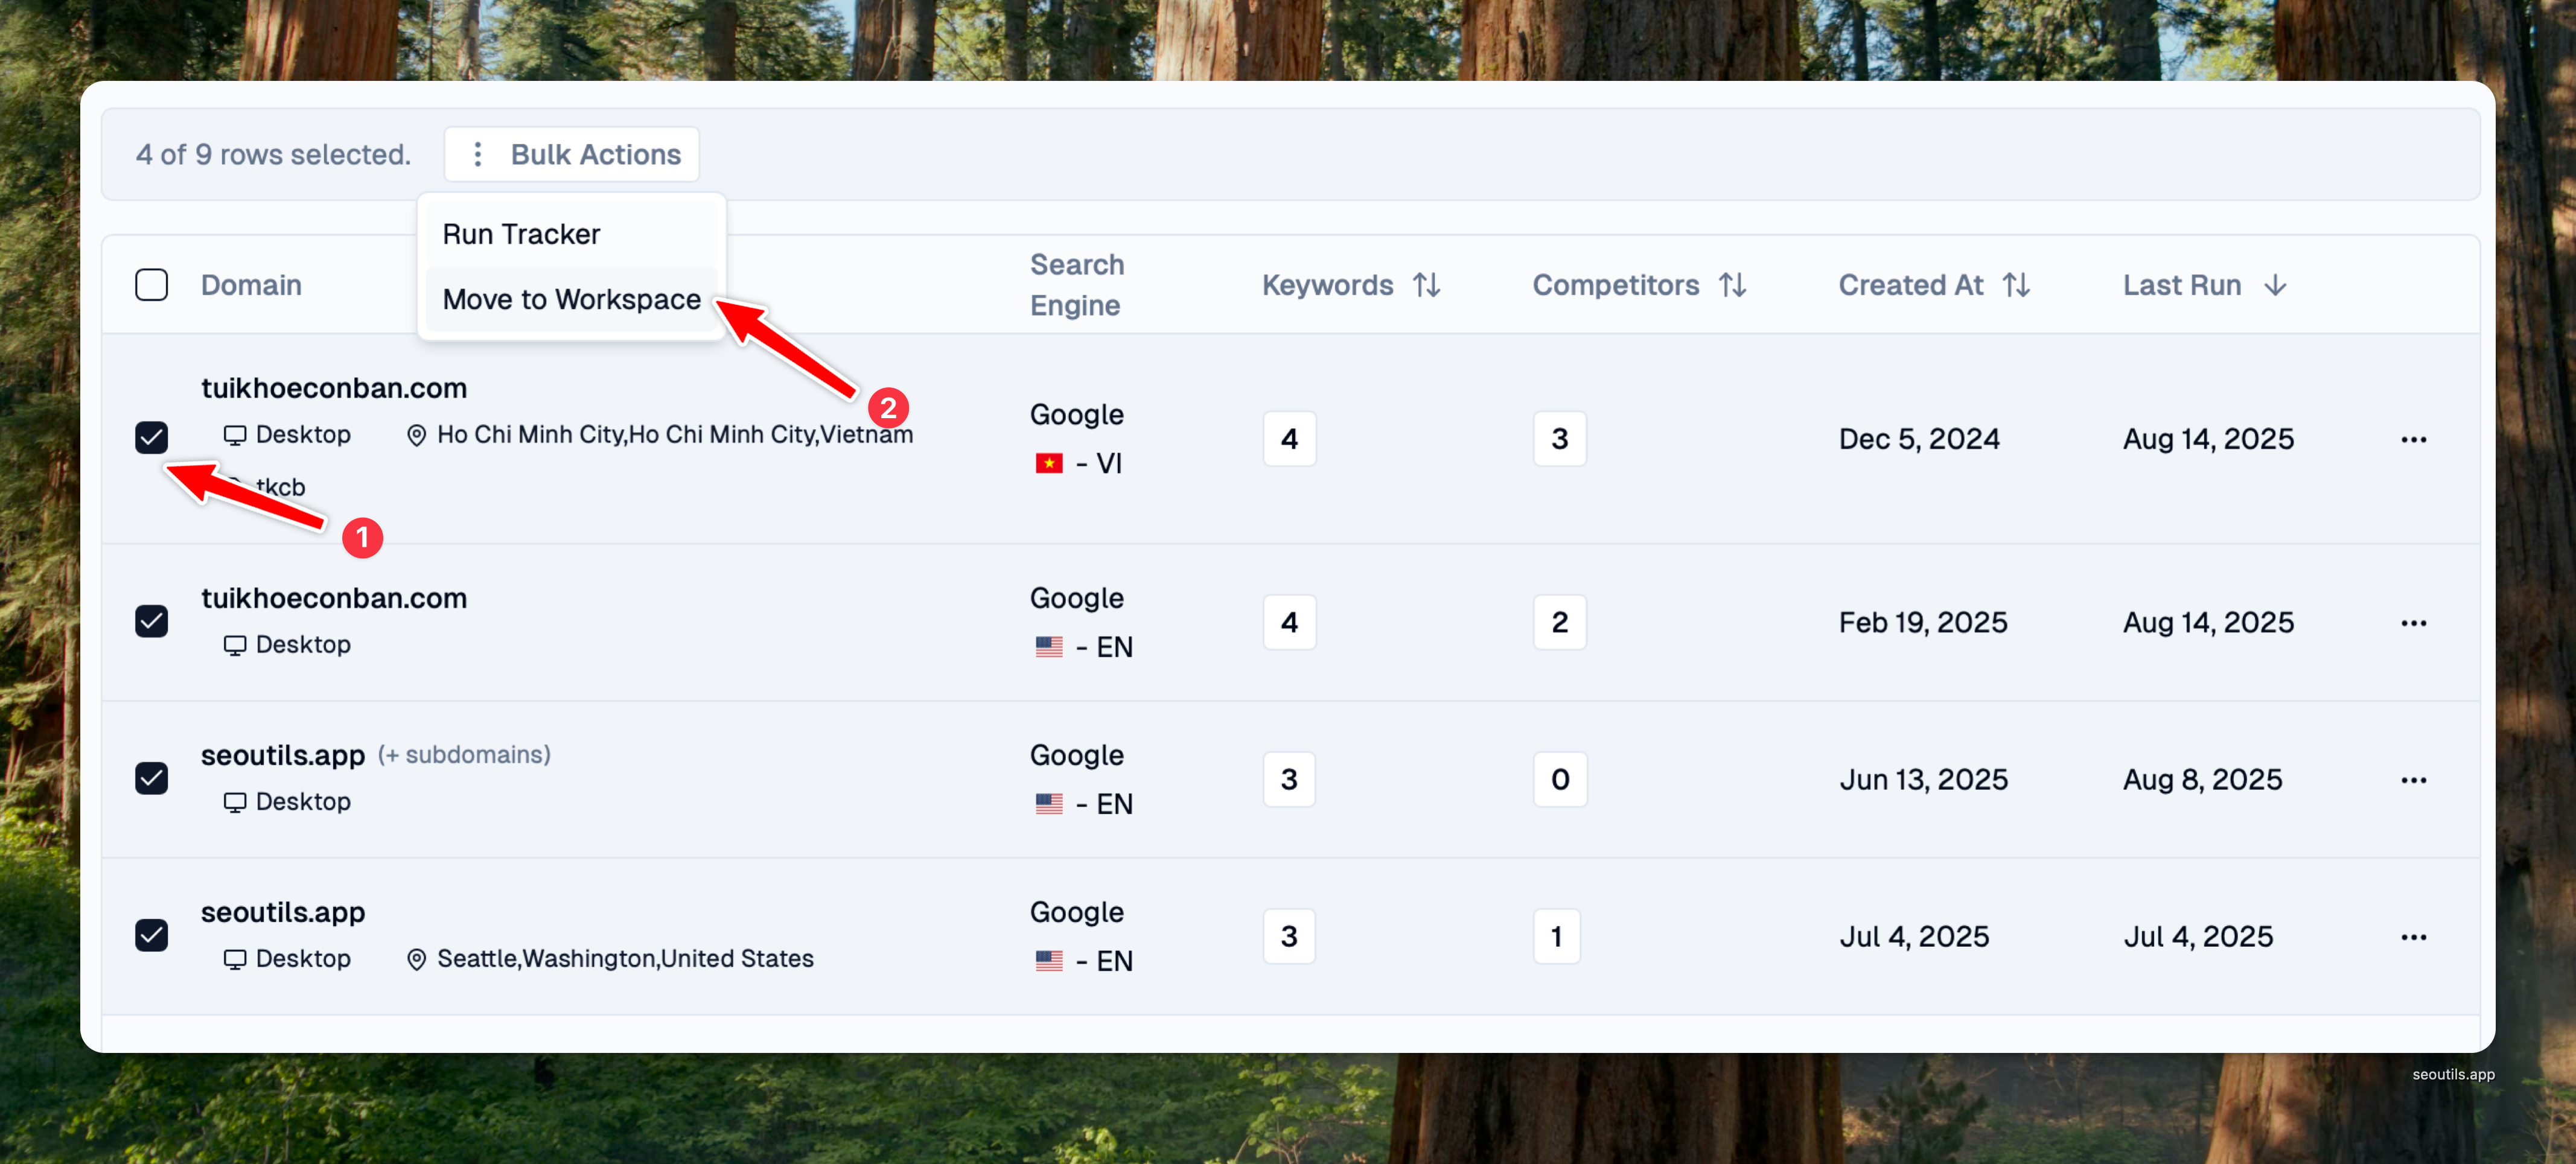The height and width of the screenshot is (1164, 2576).
Task: Uncheck the first tuikhoeconban.com Vietnam row
Action: point(151,437)
